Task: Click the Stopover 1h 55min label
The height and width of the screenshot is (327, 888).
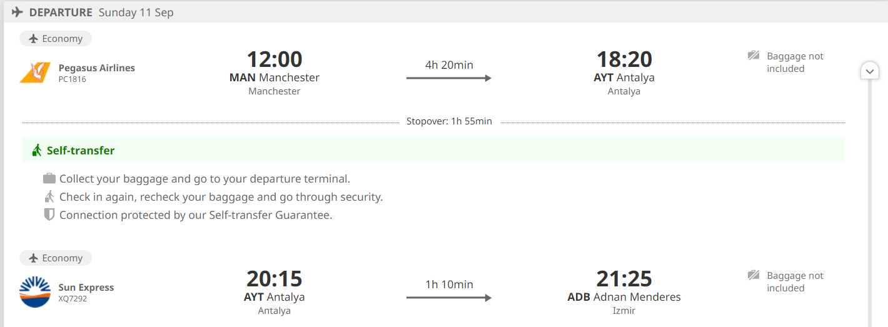Action: pyautogui.click(x=449, y=121)
